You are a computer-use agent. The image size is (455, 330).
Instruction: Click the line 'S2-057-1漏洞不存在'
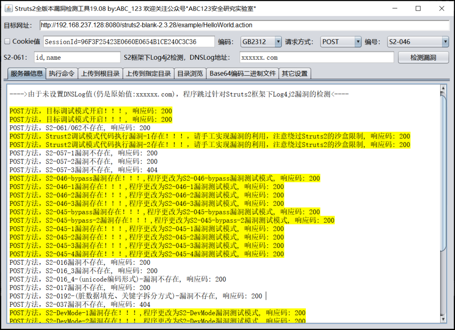[x=83, y=153]
